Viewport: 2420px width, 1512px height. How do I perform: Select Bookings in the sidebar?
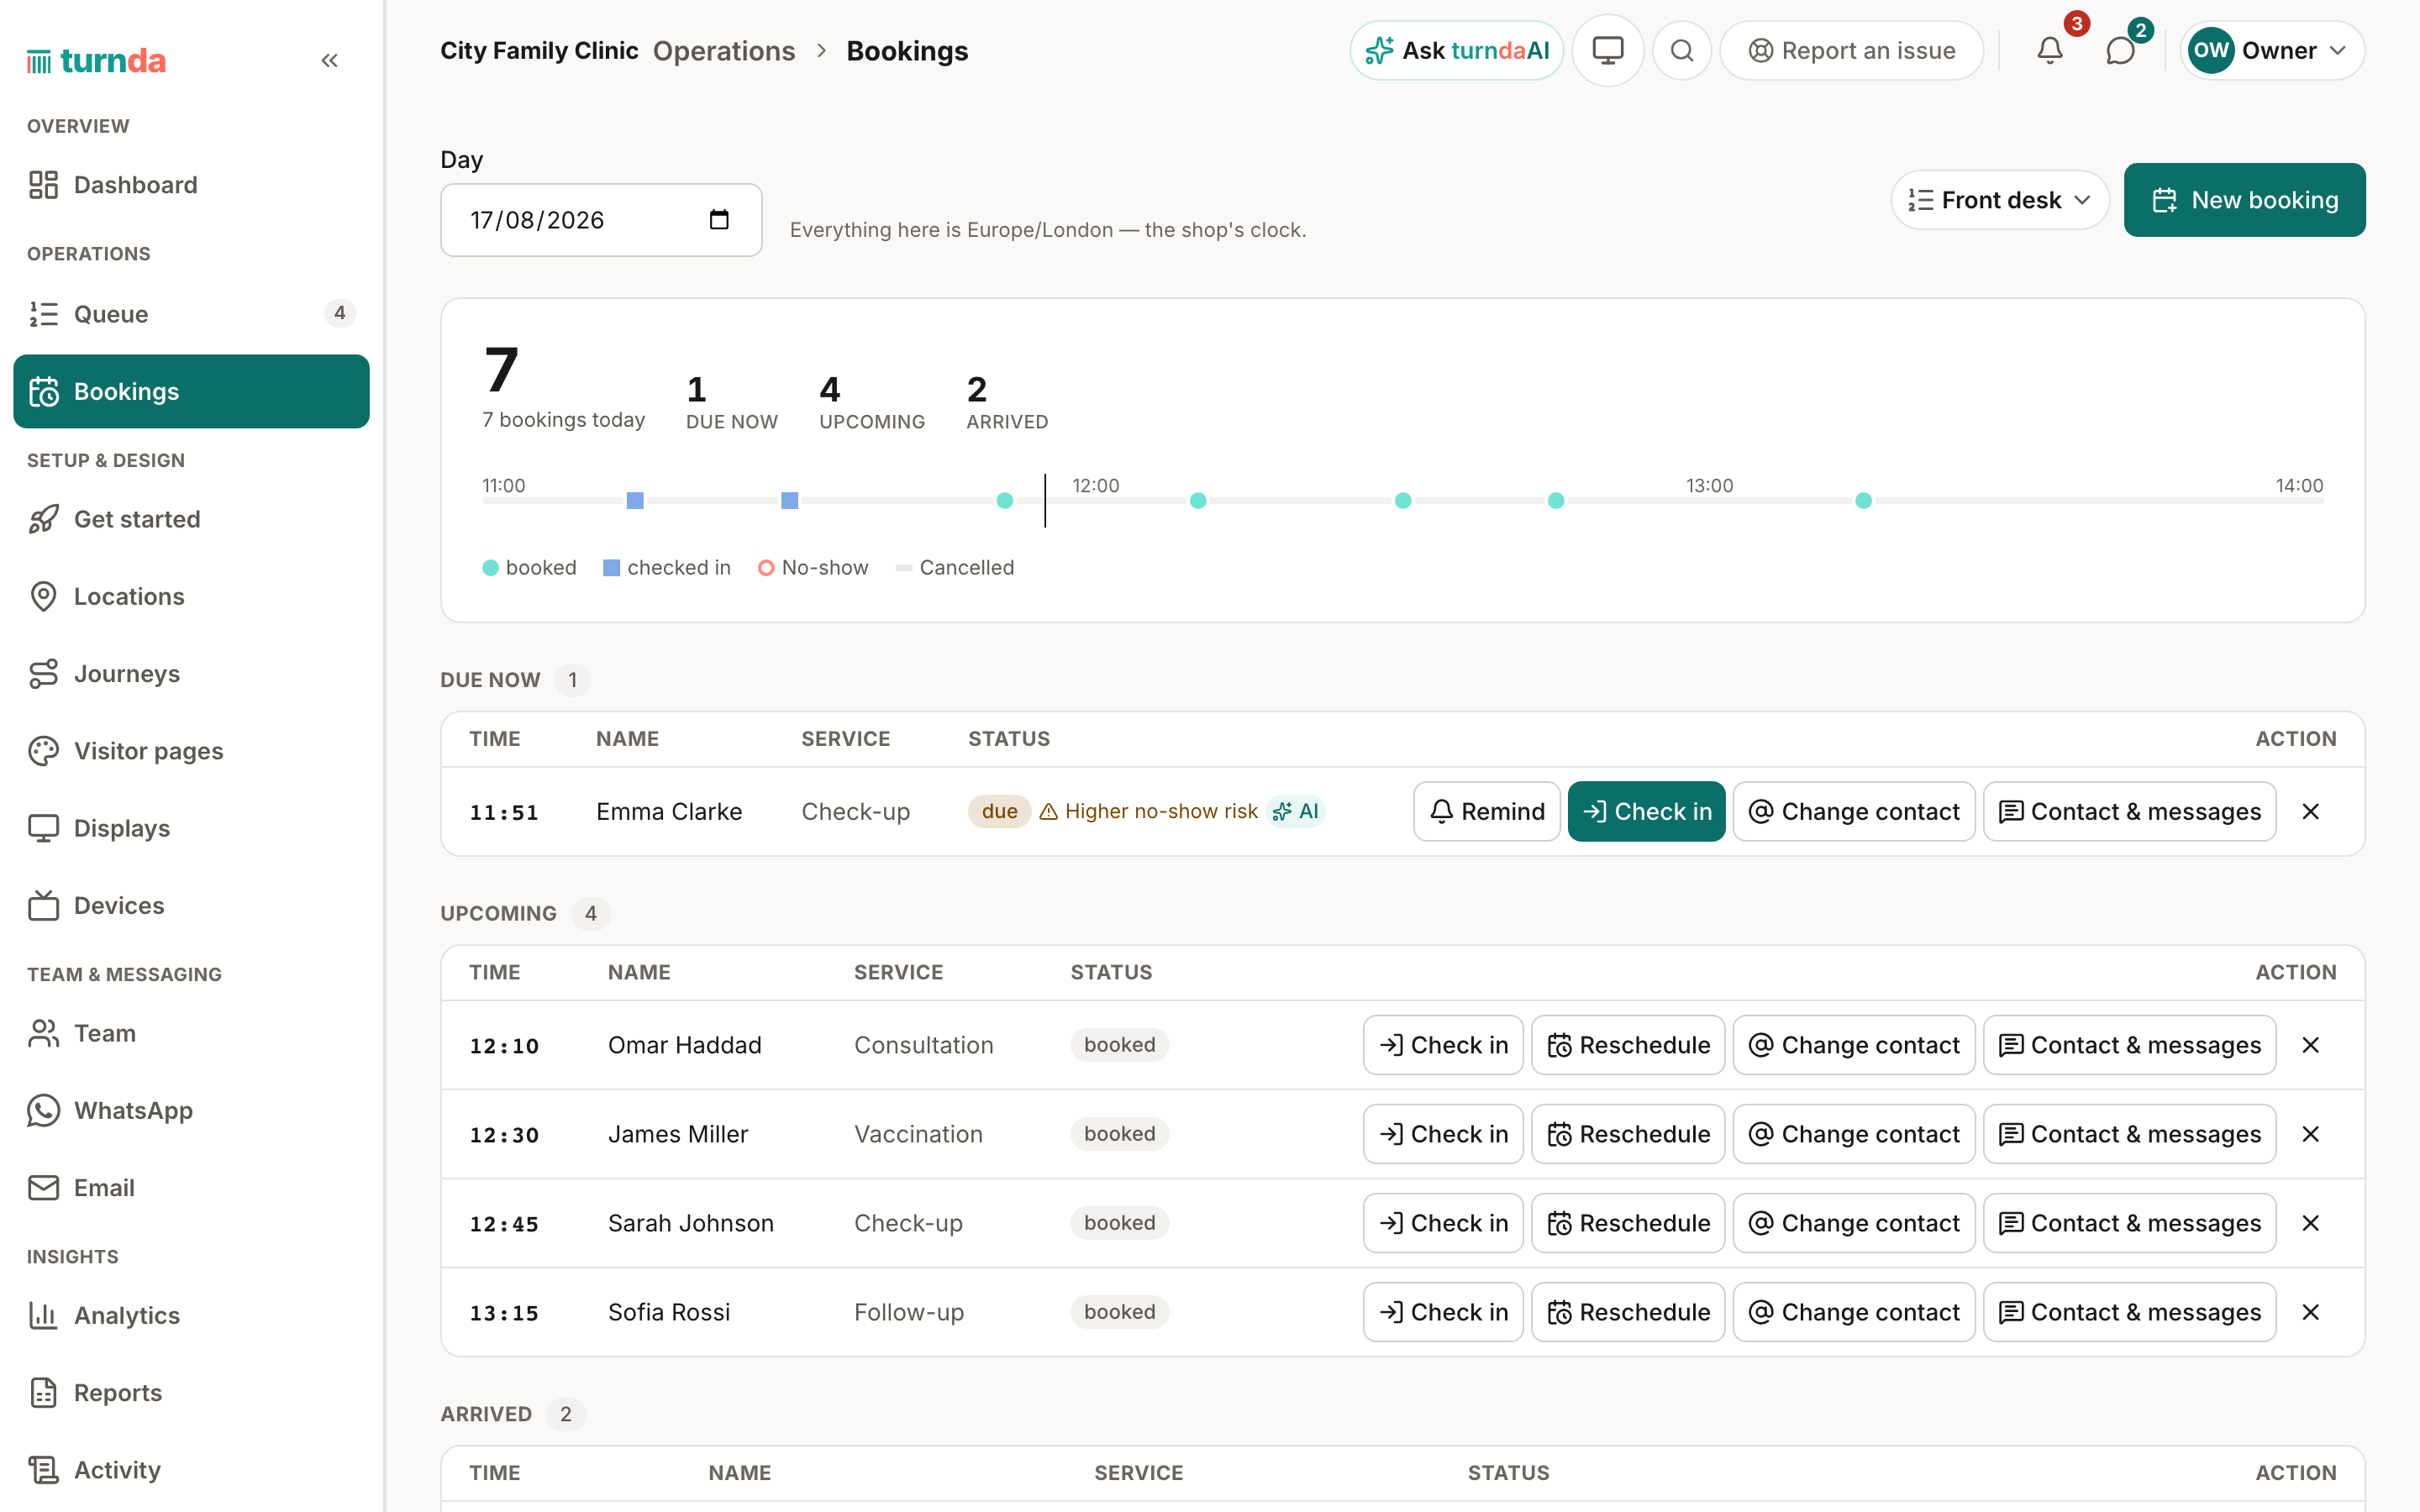[191, 391]
